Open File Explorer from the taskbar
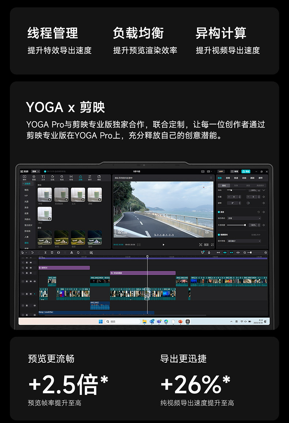This screenshot has height=423, width=289. (x=144, y=321)
